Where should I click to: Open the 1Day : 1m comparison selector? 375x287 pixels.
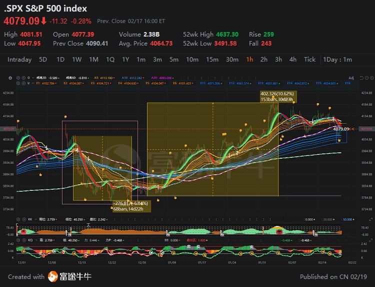point(337,59)
